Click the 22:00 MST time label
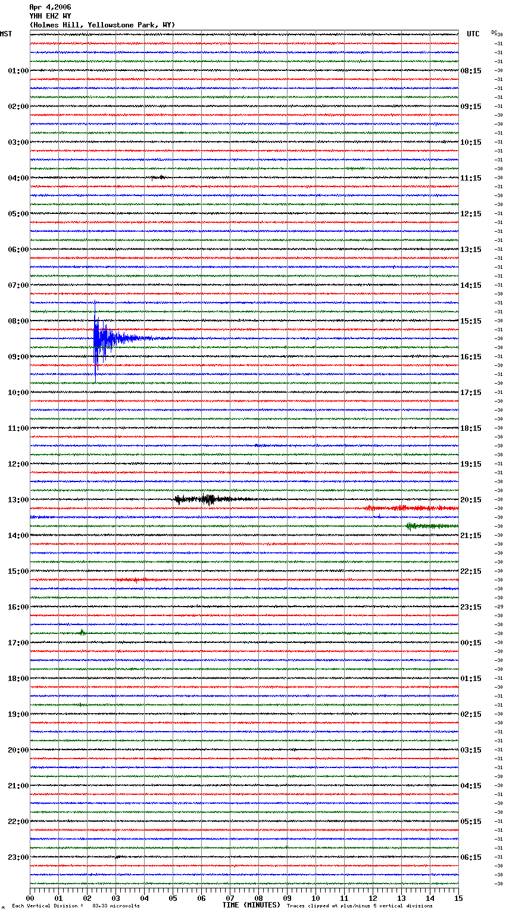 pyautogui.click(x=18, y=822)
